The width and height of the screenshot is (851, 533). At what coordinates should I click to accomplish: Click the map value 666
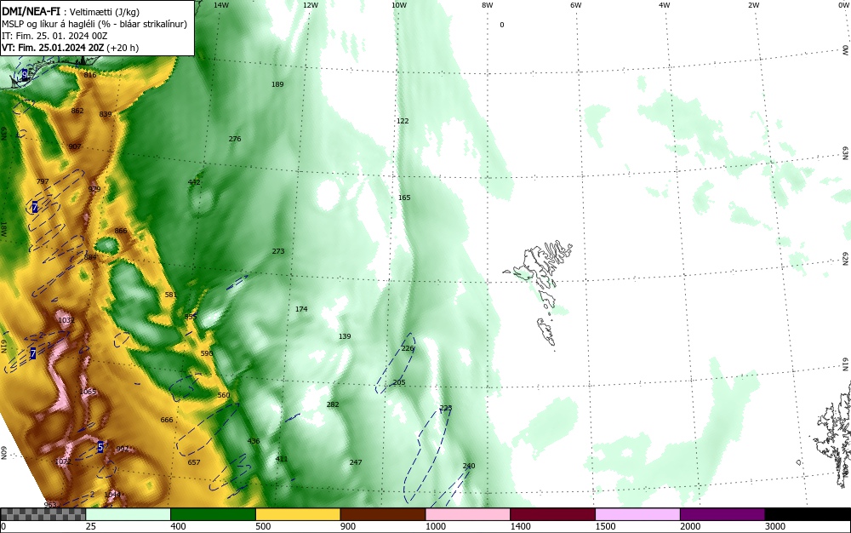pyautogui.click(x=167, y=420)
